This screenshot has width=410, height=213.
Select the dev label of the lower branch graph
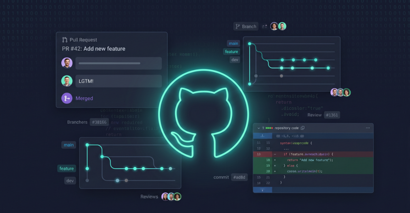(70, 181)
